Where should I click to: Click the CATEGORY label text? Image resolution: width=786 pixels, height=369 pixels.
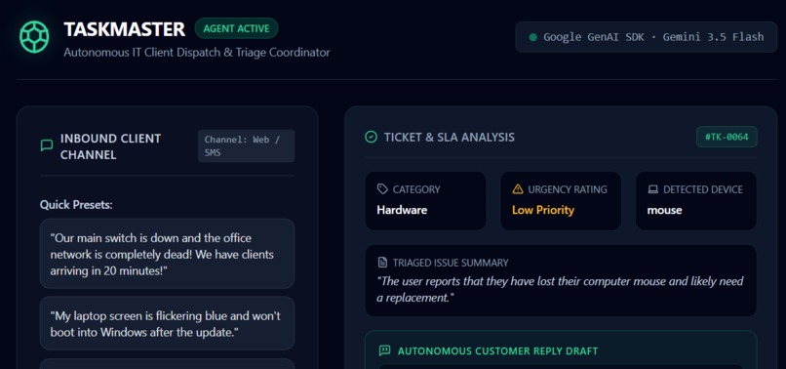tap(416, 189)
